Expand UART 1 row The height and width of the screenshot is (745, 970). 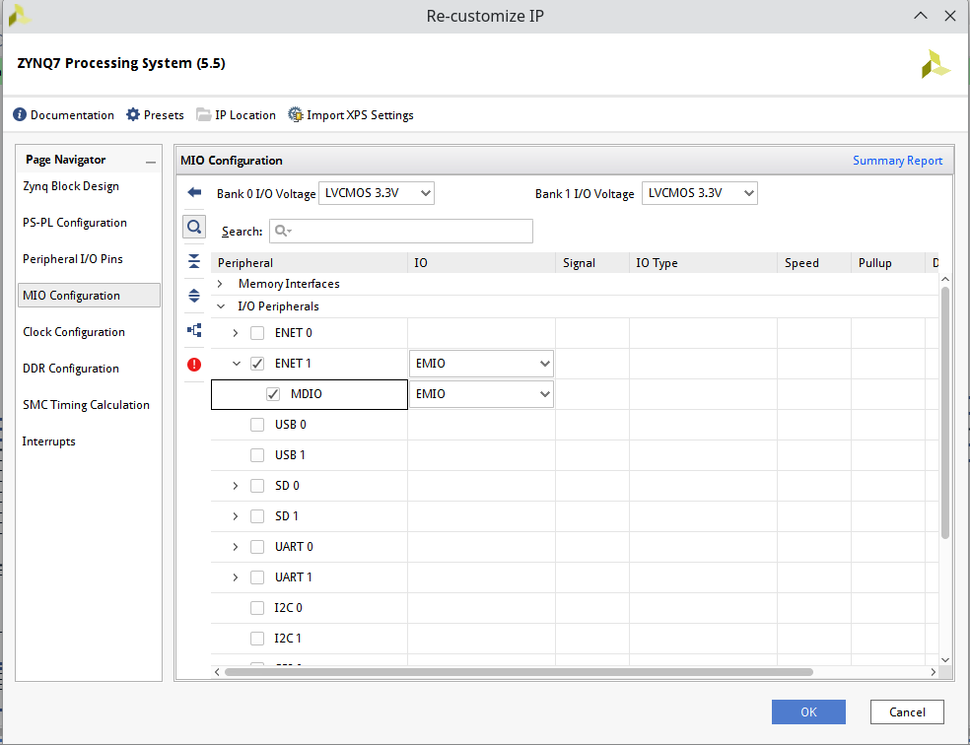(x=235, y=577)
